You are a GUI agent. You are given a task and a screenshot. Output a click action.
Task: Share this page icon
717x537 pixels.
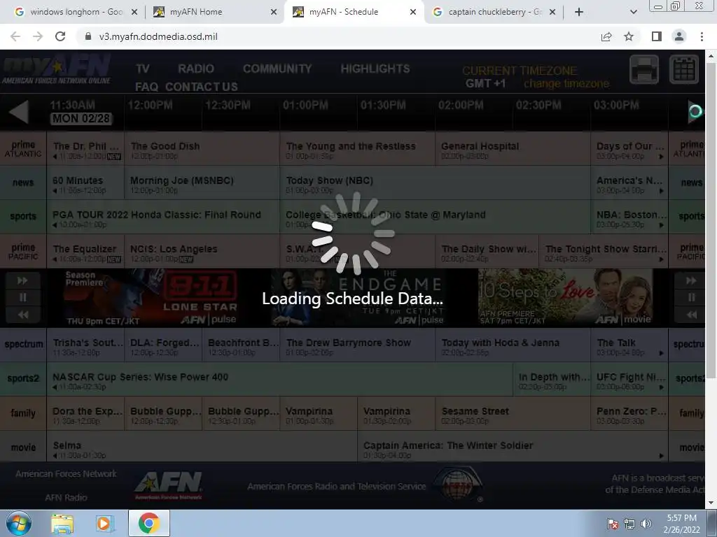[x=606, y=36]
